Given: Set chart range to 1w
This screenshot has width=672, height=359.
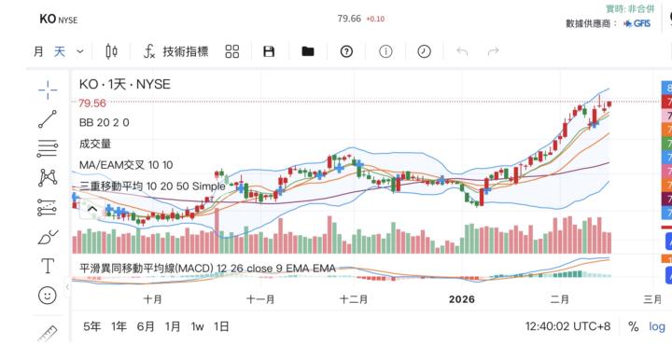Looking at the screenshot, I should (x=198, y=327).
